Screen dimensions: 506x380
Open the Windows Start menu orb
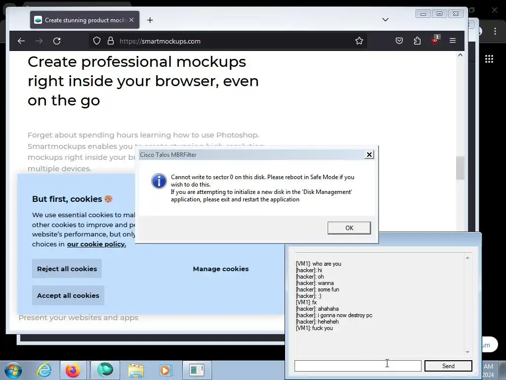tap(13, 370)
